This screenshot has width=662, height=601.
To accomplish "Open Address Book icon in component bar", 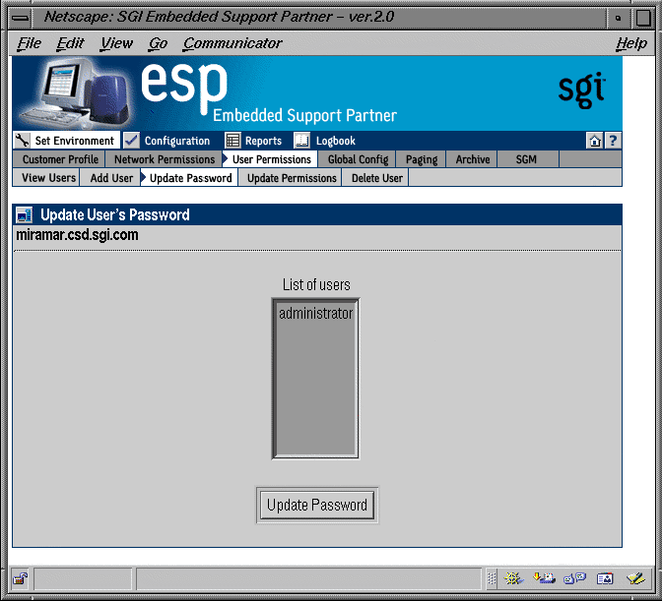I will (x=605, y=578).
